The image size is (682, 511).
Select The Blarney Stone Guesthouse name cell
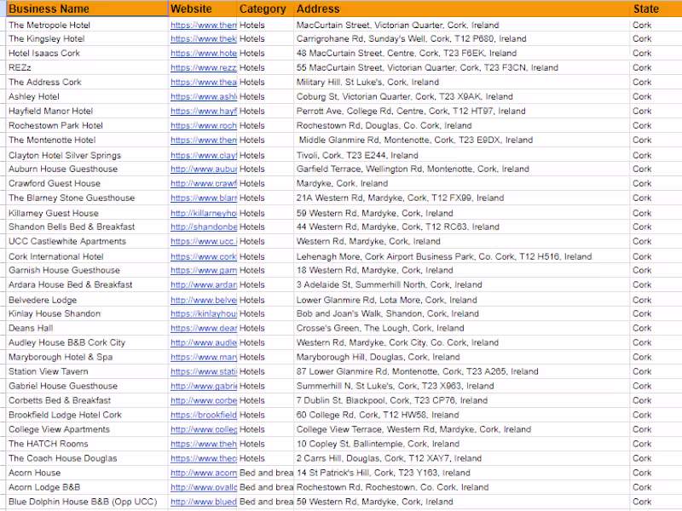87,198
